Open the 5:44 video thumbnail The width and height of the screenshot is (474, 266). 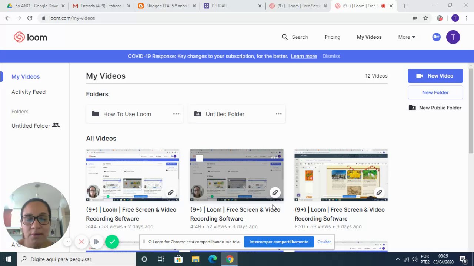click(x=133, y=175)
